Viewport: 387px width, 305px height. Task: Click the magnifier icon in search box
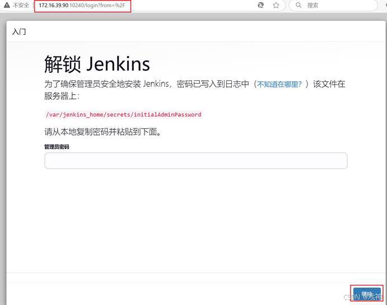pyautogui.click(x=299, y=5)
